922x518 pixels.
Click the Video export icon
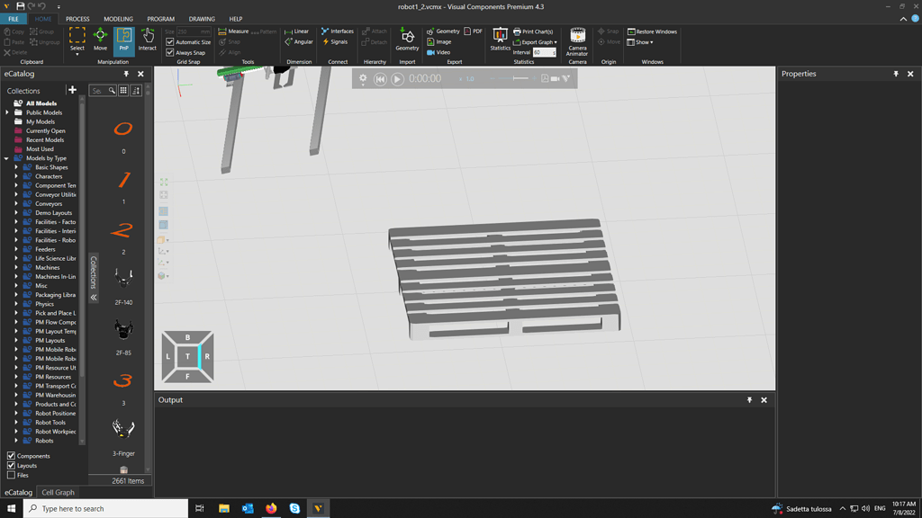pos(440,50)
